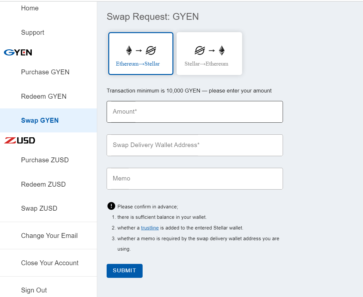Click into the Memo field
The width and height of the screenshot is (363, 297).
pos(195,179)
